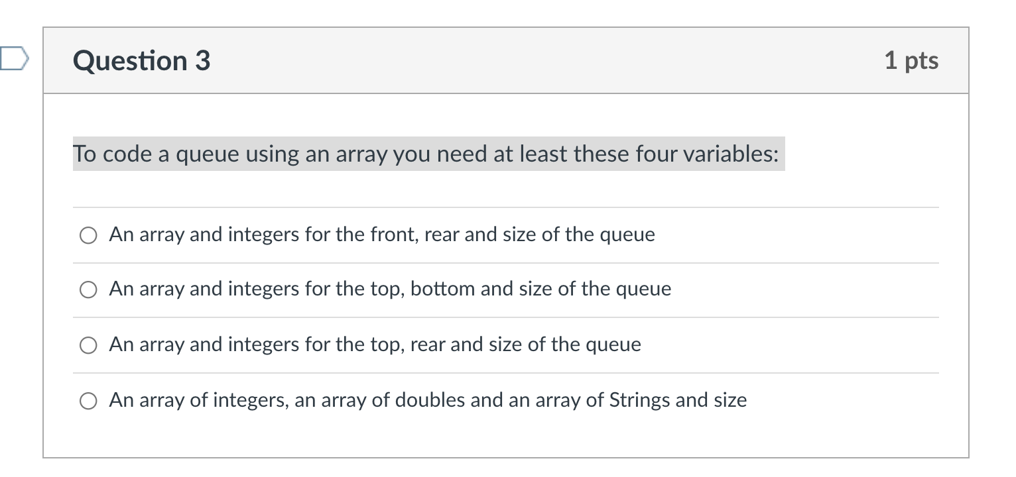Click the word 'Strings' in the last answer
The width and height of the screenshot is (1016, 477).
[639, 400]
